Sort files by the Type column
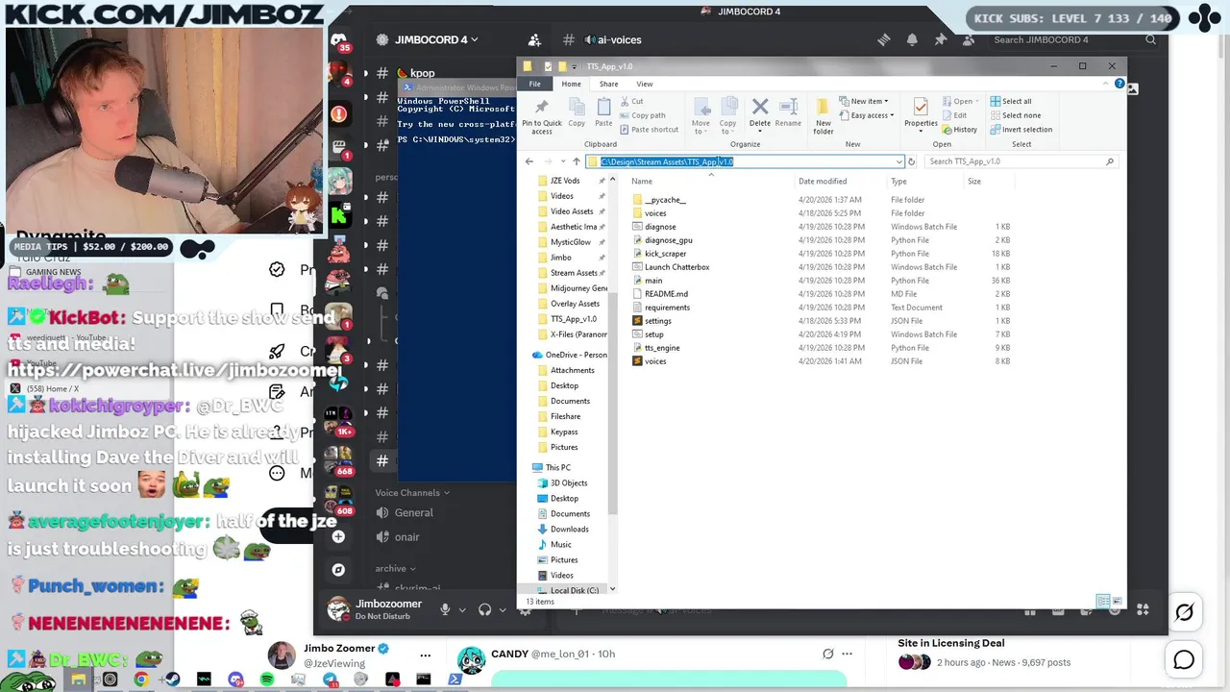Image resolution: width=1230 pixels, height=692 pixels. click(x=898, y=181)
